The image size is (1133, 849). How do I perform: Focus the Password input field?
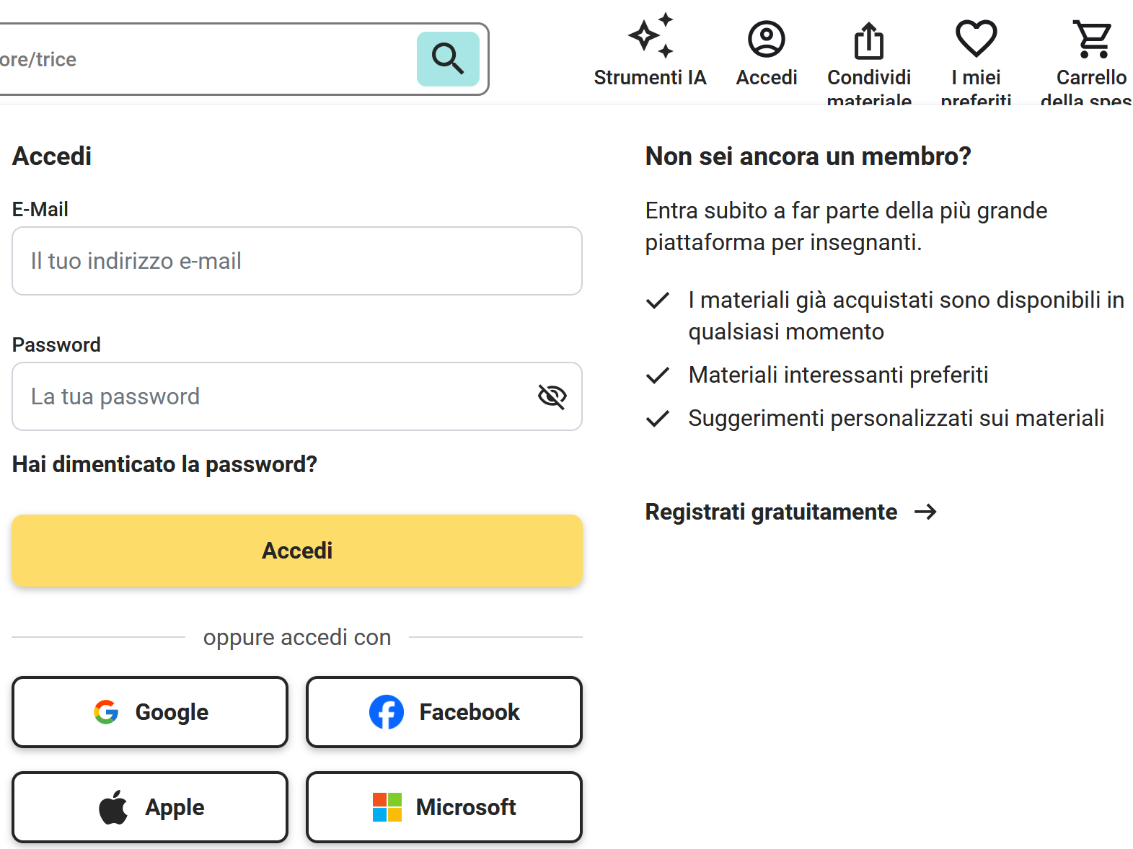[x=274, y=396]
